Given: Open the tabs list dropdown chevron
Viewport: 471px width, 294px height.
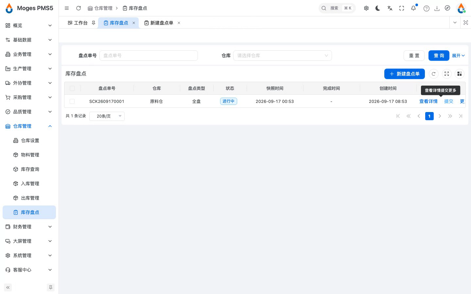Looking at the screenshot, I should point(455,23).
